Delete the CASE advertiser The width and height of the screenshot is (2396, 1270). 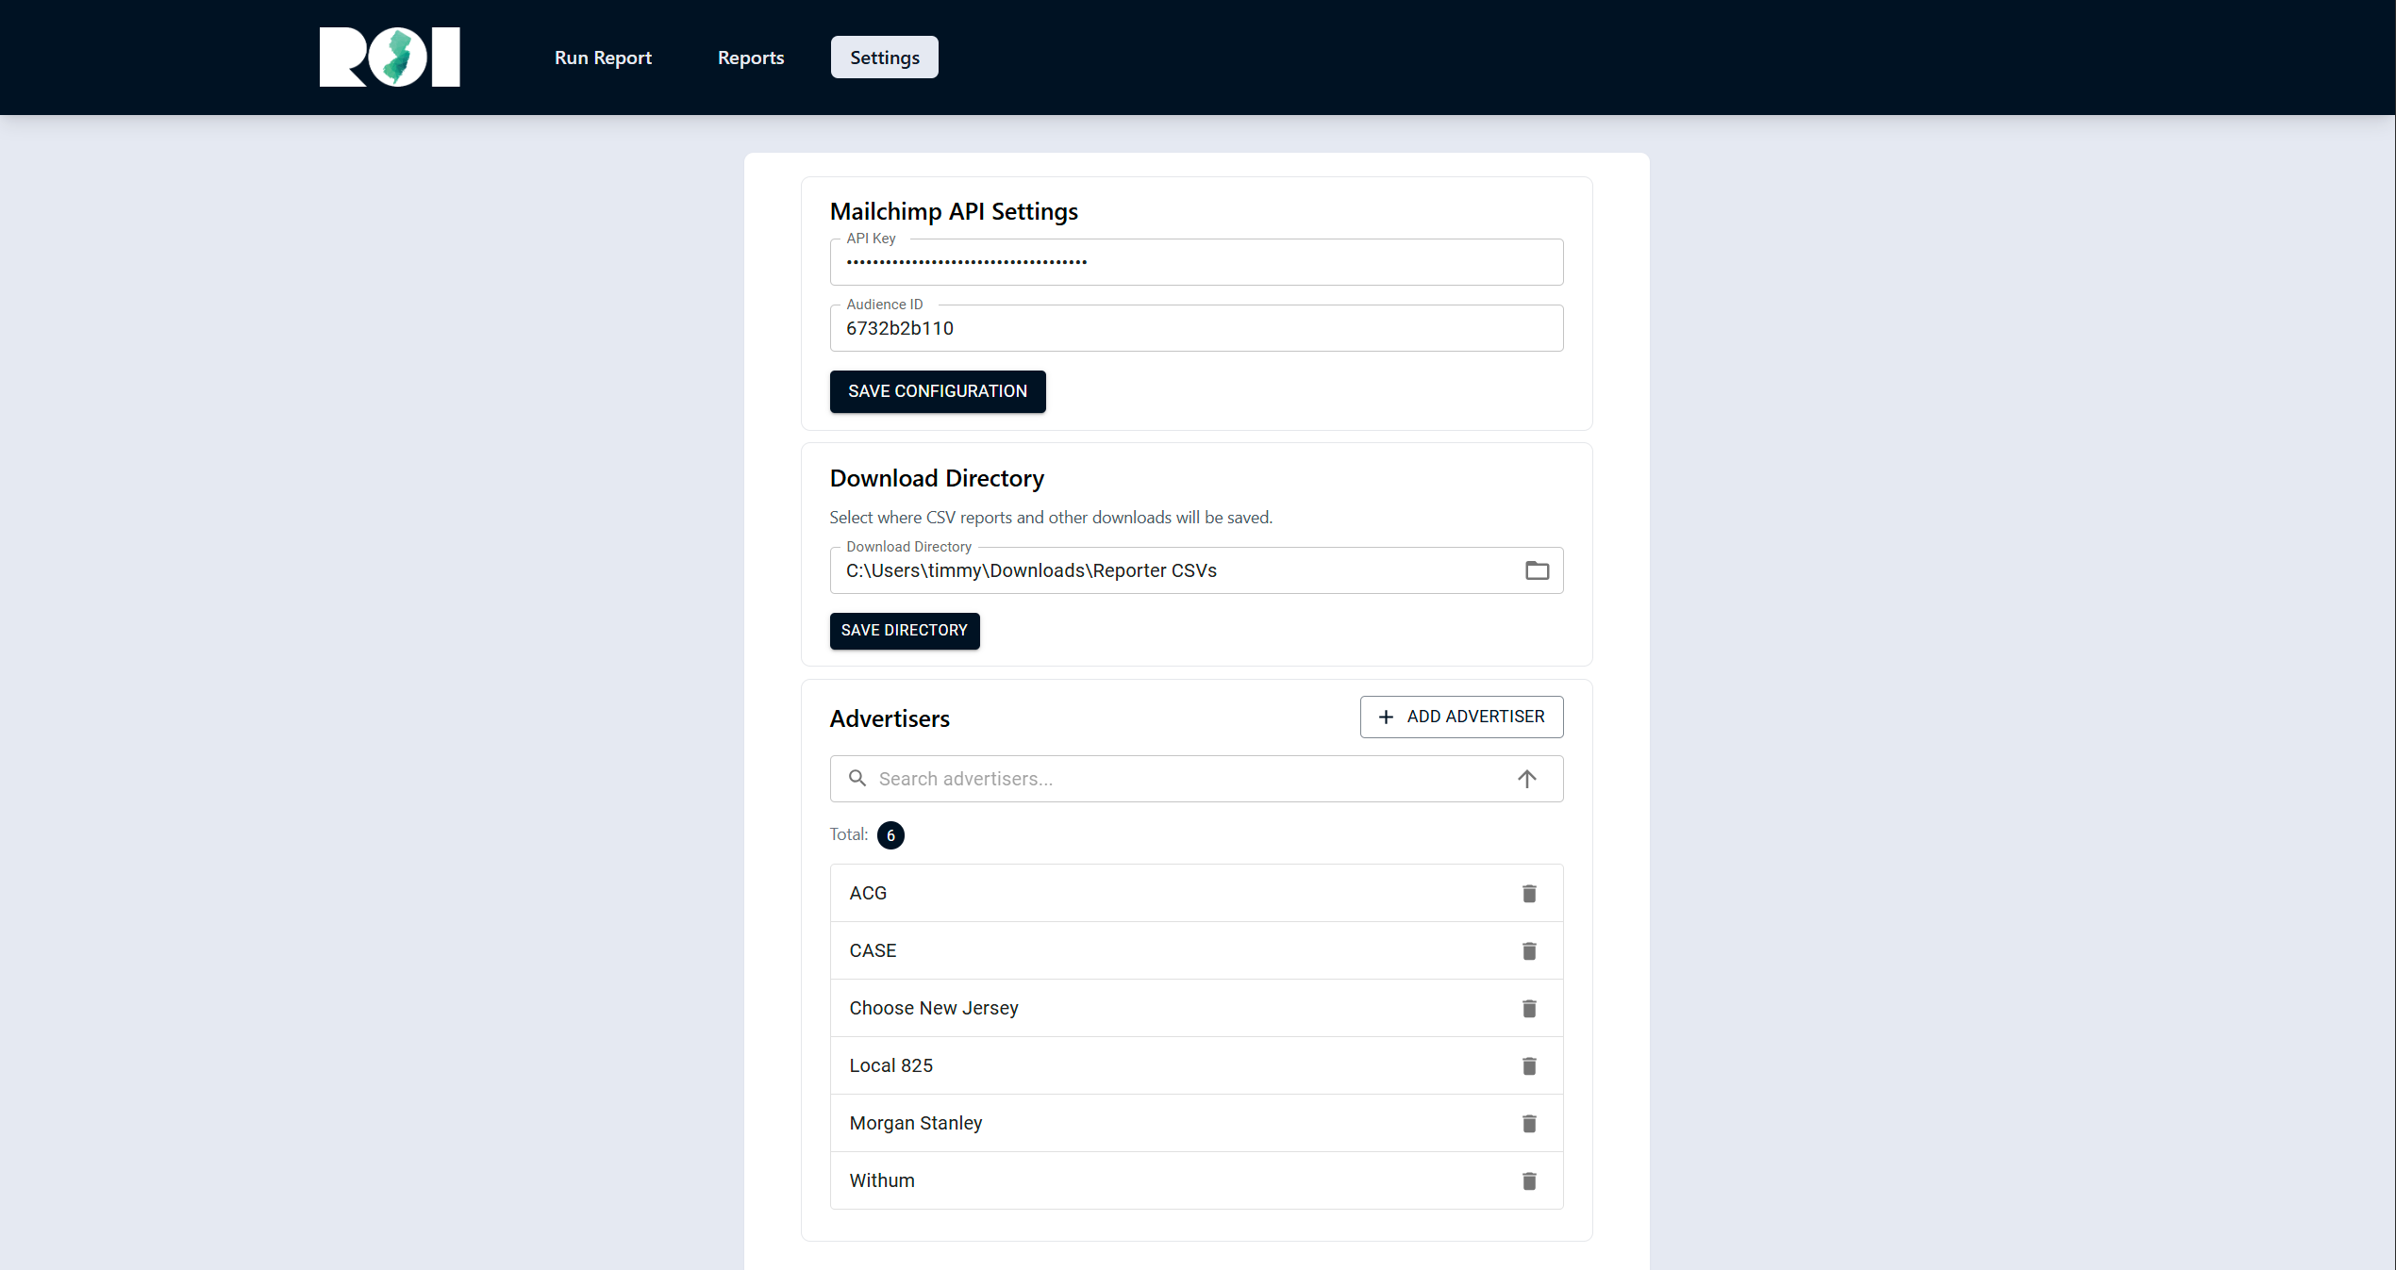1529,950
